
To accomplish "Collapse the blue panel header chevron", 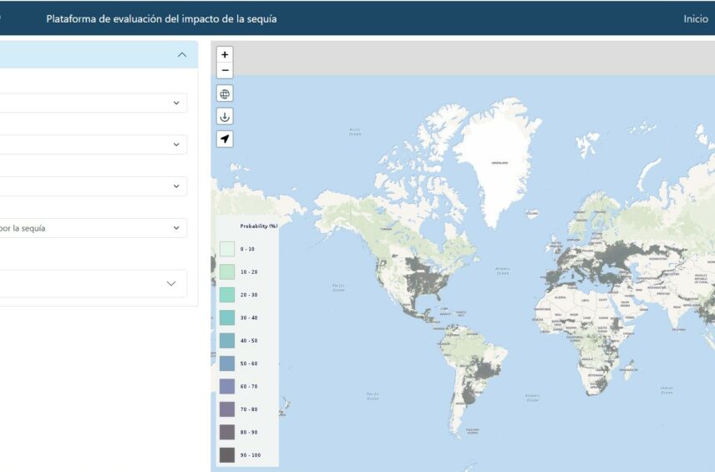I will (x=182, y=54).
